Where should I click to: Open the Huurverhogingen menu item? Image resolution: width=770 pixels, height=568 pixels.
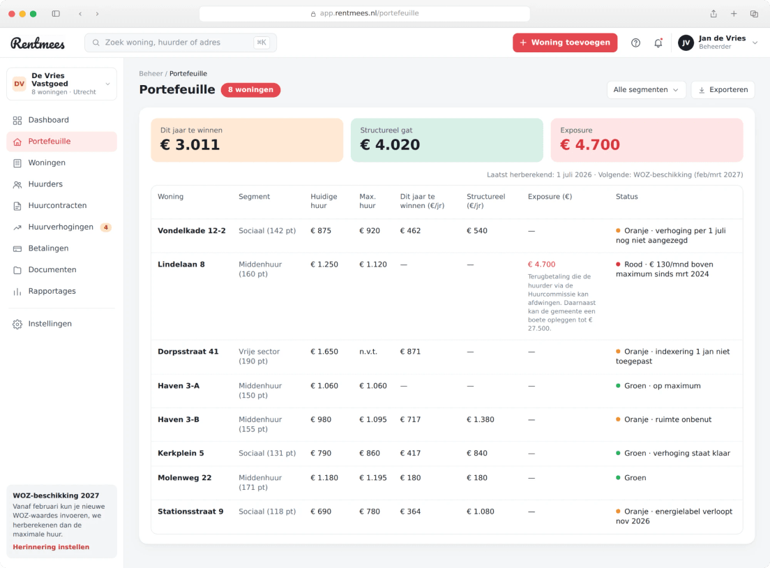click(62, 227)
